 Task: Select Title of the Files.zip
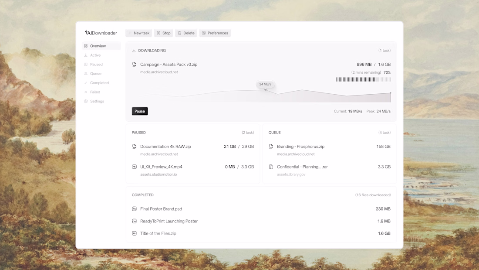[x=261, y=233]
